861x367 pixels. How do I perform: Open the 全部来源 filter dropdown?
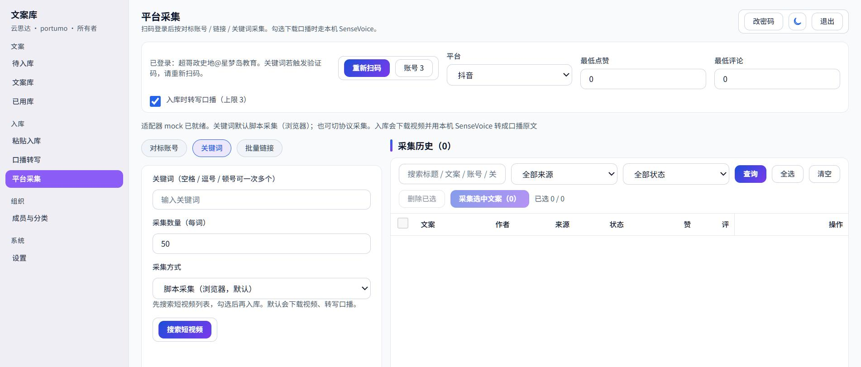[564, 174]
